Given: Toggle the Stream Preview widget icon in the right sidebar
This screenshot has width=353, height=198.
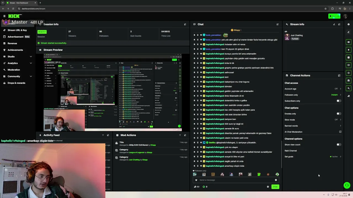Looking at the screenshot, I should point(349,42).
